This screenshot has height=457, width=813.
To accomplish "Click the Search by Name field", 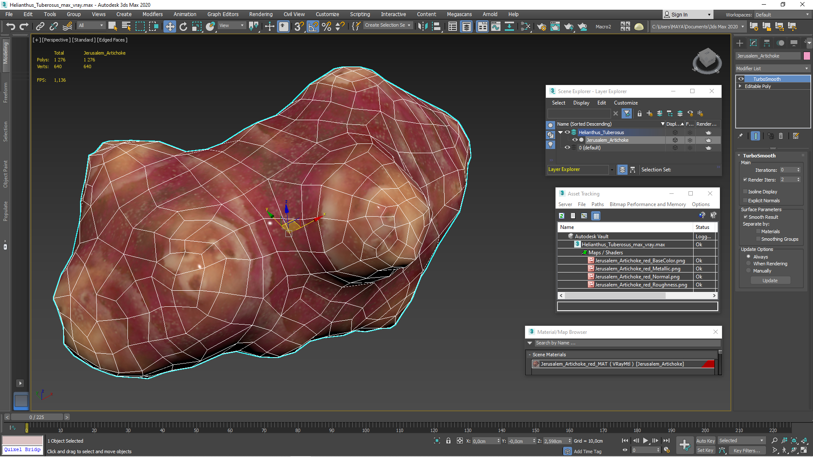I will coord(627,343).
